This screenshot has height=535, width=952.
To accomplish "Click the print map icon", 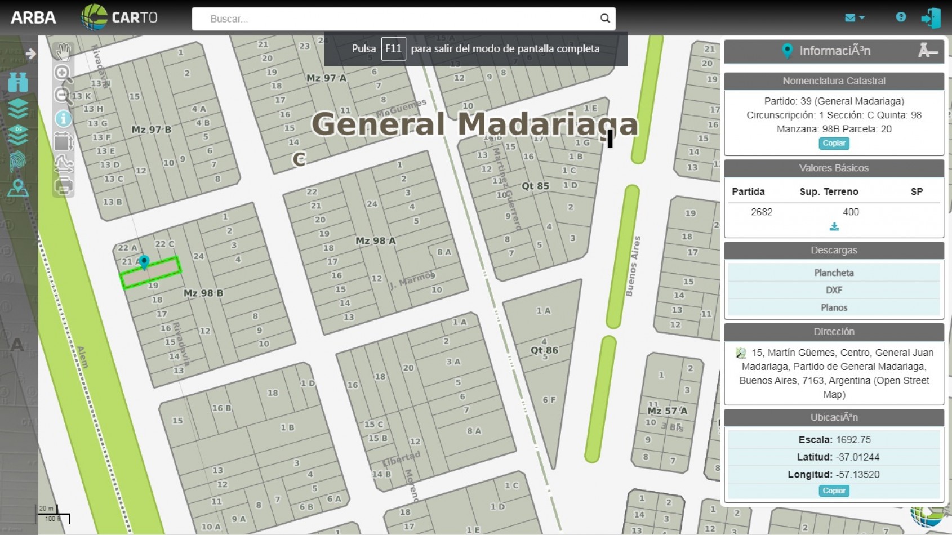I will 63,185.
